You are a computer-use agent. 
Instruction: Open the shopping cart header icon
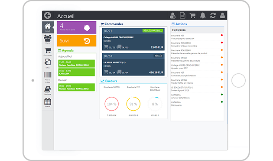192,15
